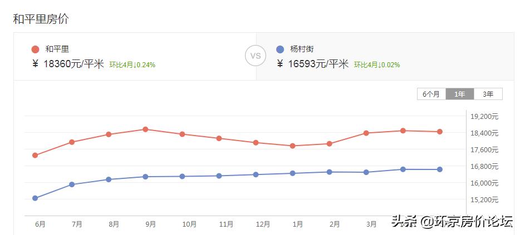
Task: Click the 和平里房价 section heading
Action: coord(41,19)
